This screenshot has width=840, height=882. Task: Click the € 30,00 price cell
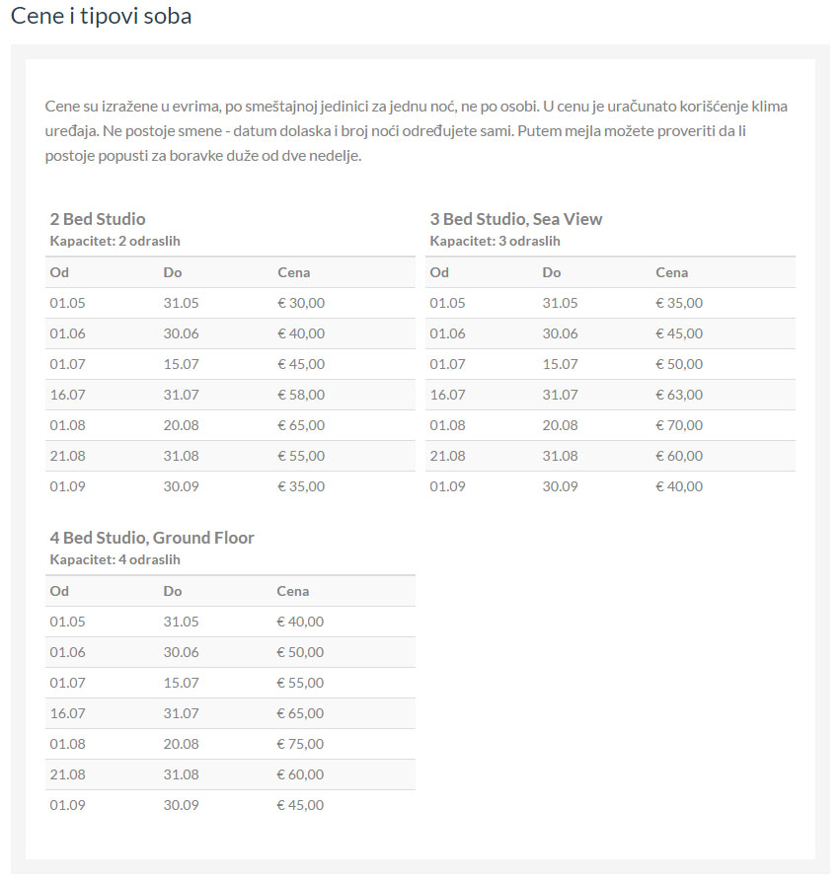pos(301,303)
